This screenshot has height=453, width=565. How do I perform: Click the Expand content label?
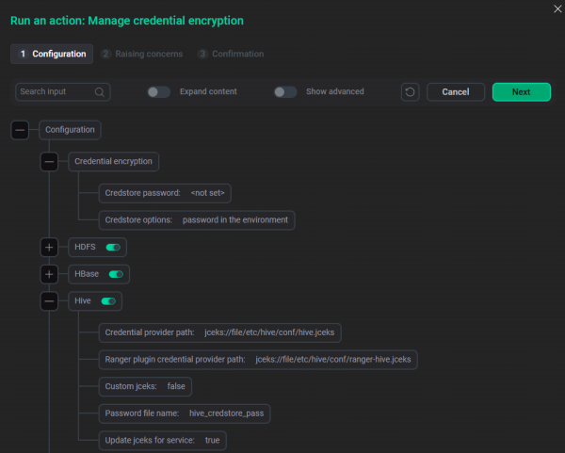tap(208, 91)
